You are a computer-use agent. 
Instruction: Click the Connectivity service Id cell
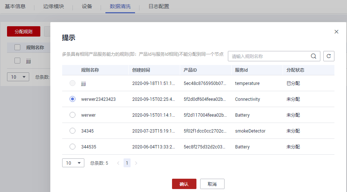pos(247,99)
